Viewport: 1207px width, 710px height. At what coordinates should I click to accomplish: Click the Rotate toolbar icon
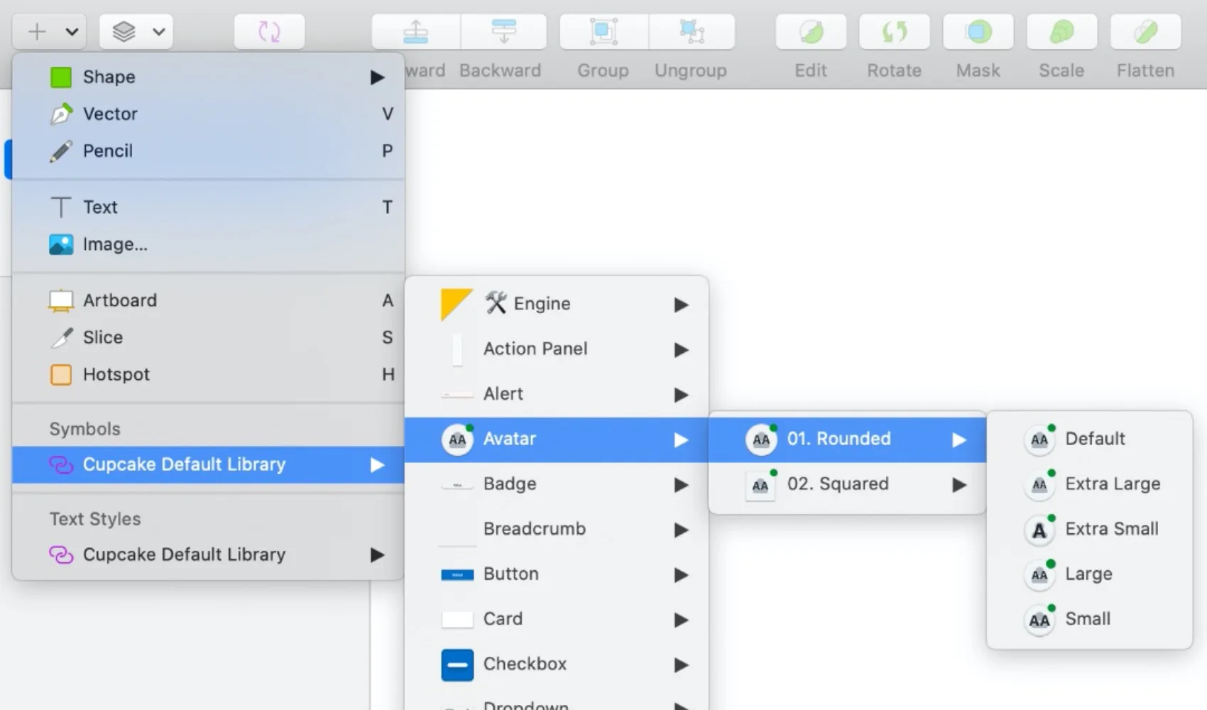pyautogui.click(x=894, y=32)
